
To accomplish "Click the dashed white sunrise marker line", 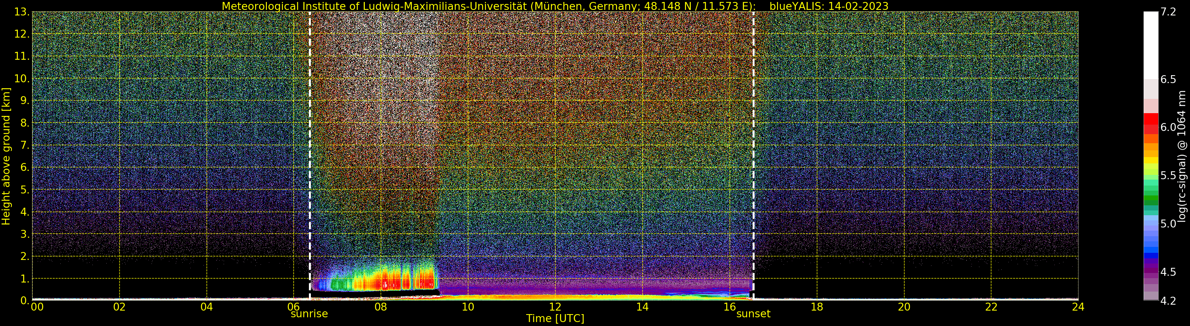I will [310, 156].
